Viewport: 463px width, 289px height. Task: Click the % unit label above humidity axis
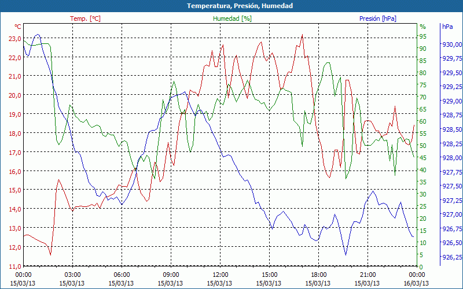point(423,27)
